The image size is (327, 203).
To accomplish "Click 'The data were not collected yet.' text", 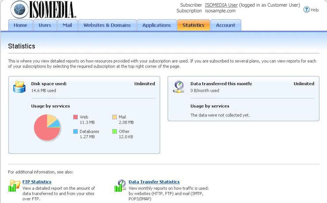I will click(220, 115).
